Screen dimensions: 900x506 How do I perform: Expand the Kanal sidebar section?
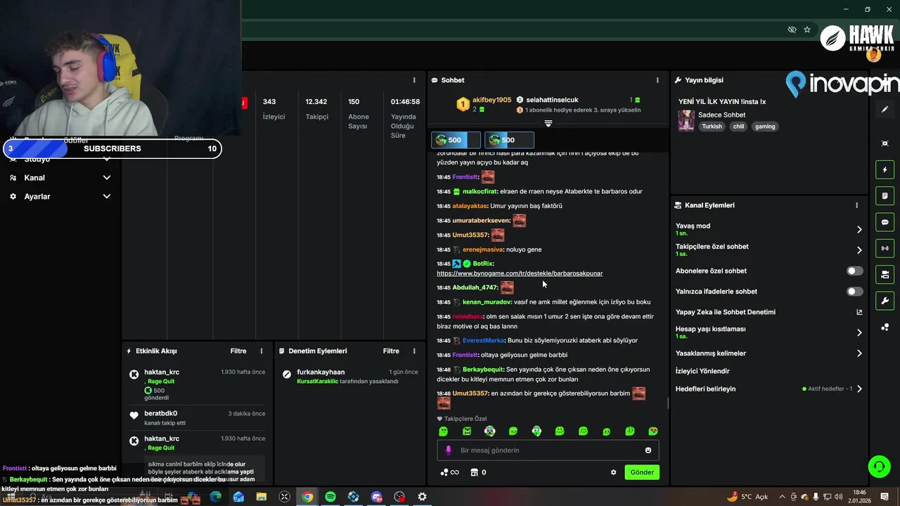click(x=60, y=178)
